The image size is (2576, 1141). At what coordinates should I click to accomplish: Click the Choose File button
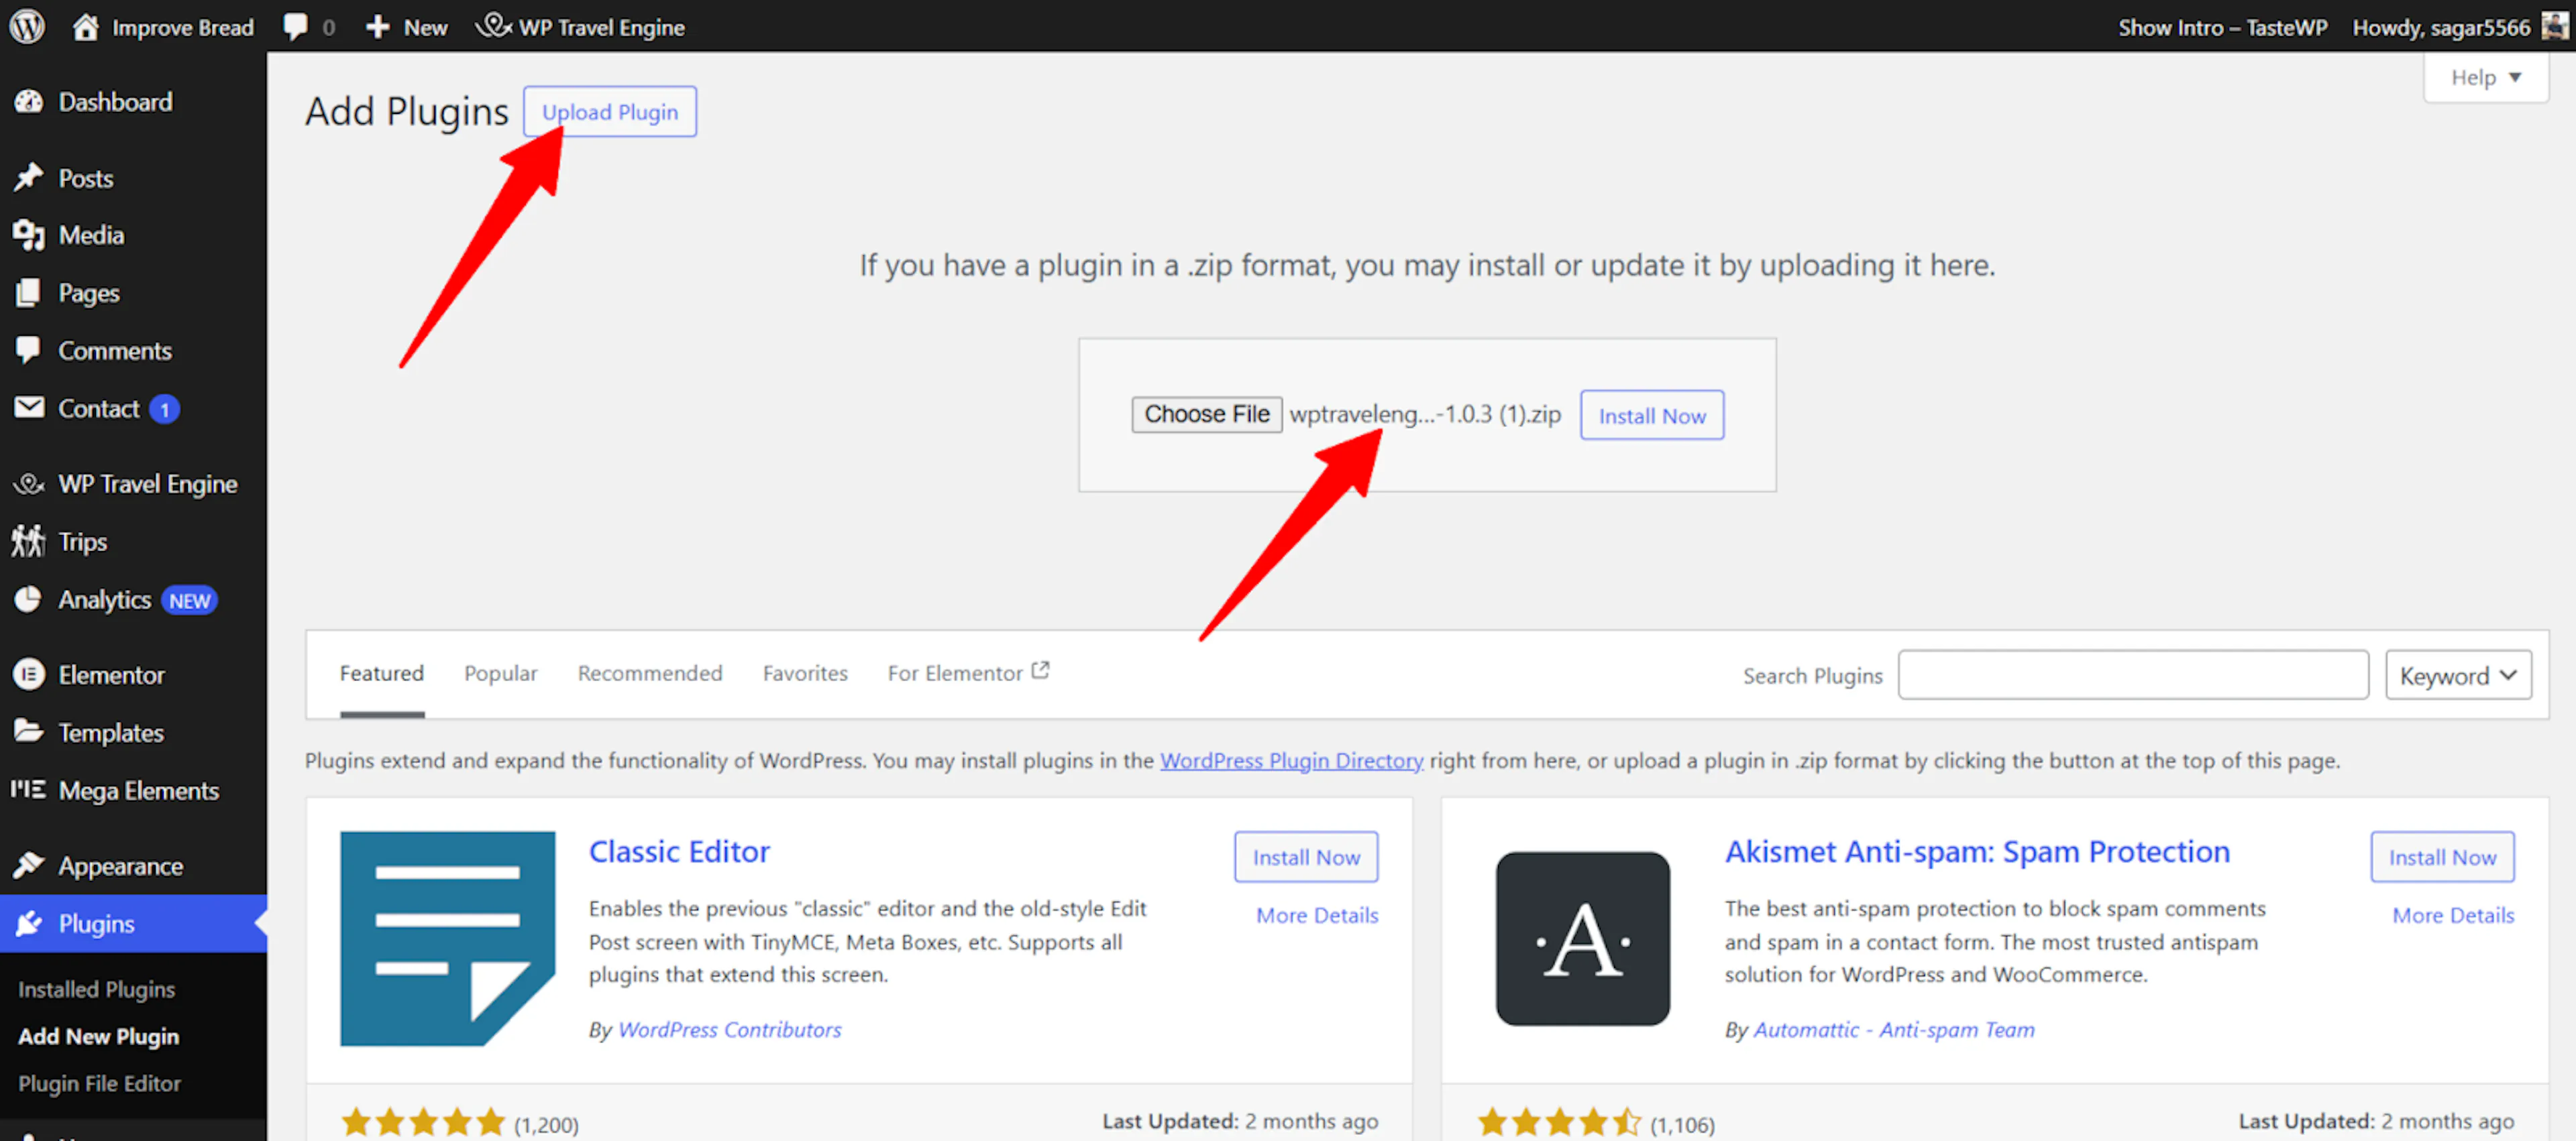pyautogui.click(x=1206, y=414)
